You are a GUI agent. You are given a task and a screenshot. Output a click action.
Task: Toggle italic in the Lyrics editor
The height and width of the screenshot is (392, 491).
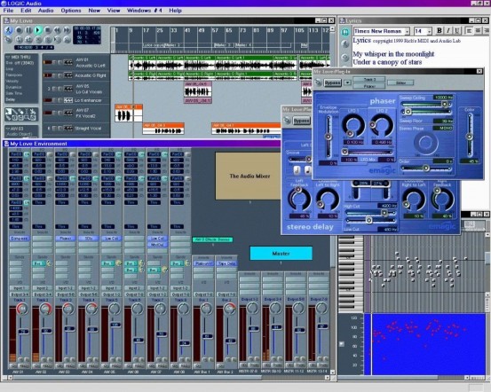tap(448, 31)
